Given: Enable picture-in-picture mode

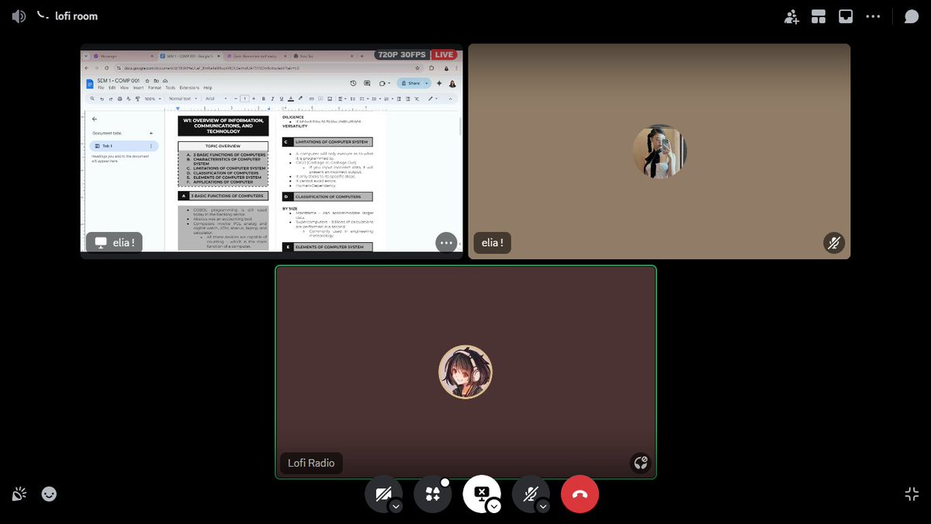Looking at the screenshot, I should click(845, 16).
